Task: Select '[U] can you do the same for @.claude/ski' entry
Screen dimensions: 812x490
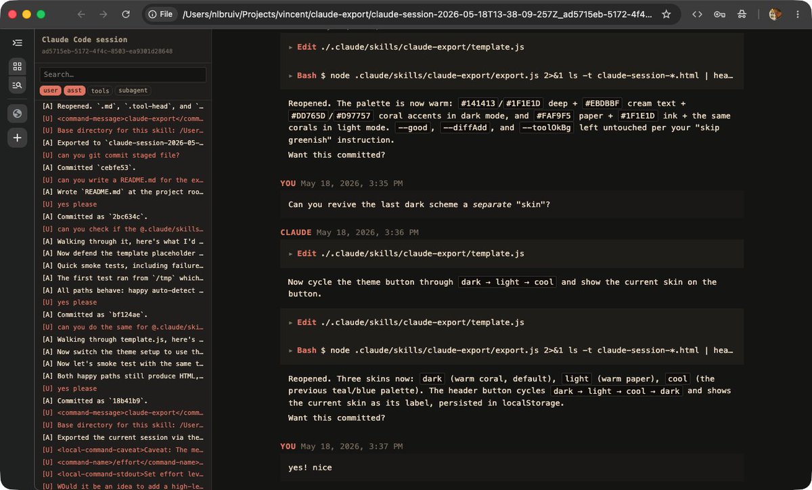Action: click(x=123, y=327)
